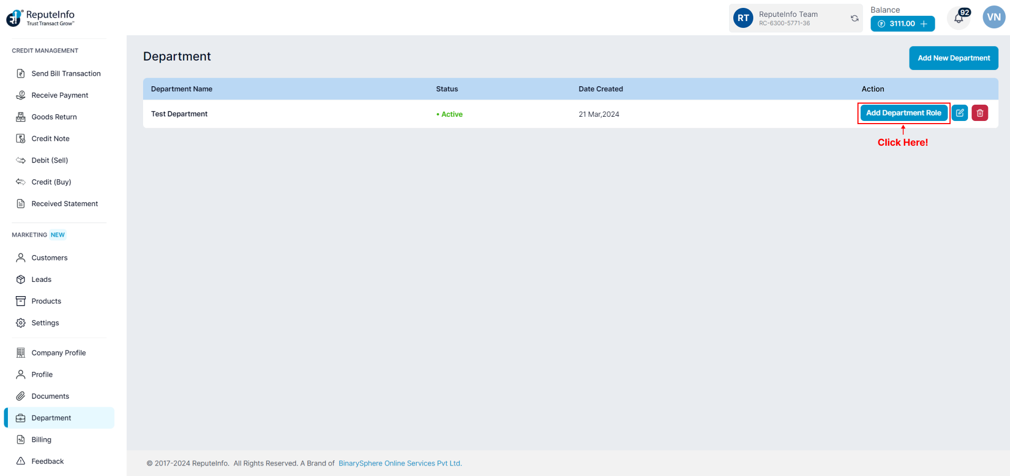
Task: Click the Test Department row name
Action: [x=179, y=114]
